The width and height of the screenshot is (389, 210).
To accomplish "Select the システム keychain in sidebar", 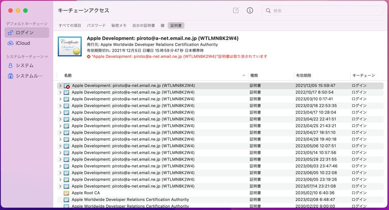I will click(24, 65).
